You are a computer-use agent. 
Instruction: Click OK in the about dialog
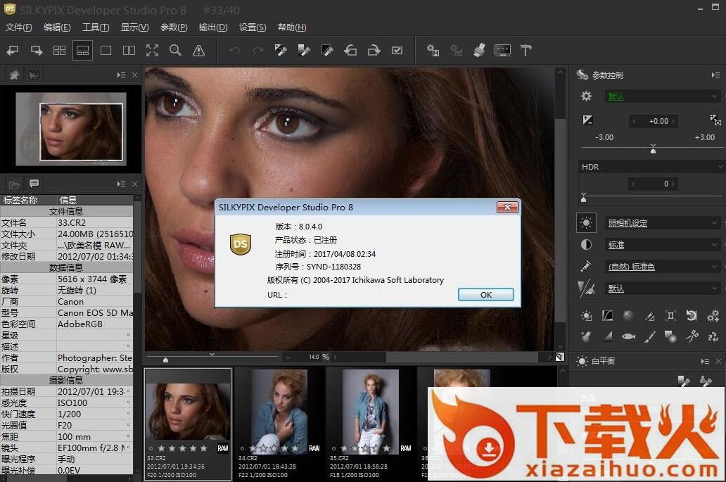point(485,295)
